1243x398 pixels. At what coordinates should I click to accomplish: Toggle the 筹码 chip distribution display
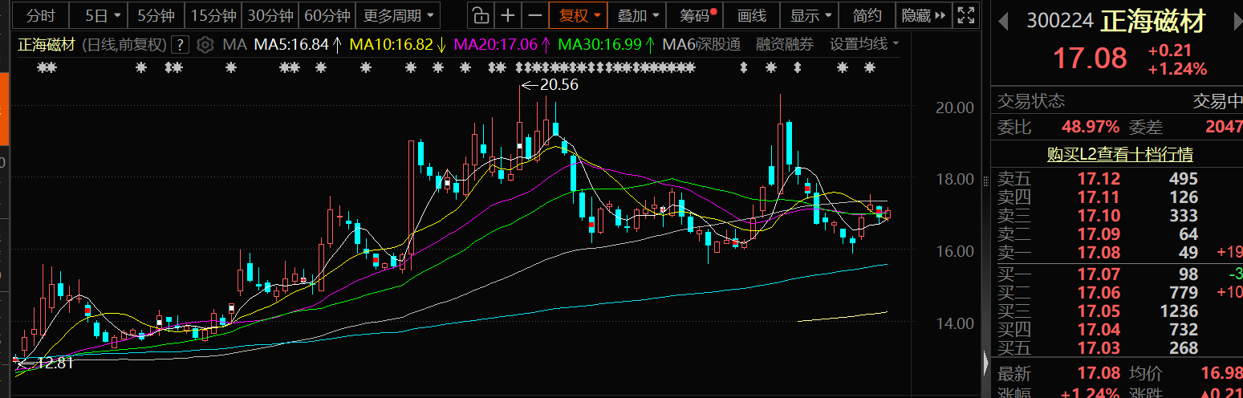697,15
